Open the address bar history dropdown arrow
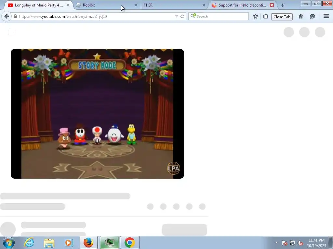The image size is (333, 249). (177, 16)
